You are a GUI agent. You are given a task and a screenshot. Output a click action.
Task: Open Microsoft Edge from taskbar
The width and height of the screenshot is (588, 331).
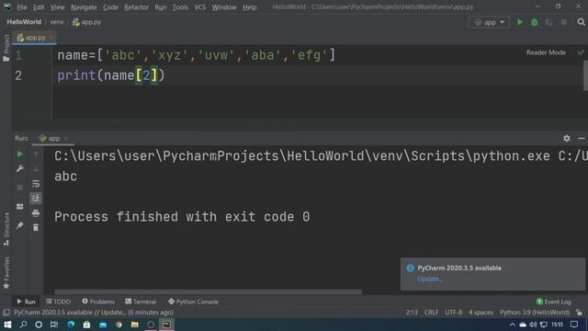click(71, 325)
